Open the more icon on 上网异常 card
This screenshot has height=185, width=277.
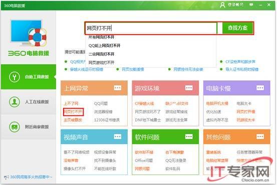click(118, 88)
